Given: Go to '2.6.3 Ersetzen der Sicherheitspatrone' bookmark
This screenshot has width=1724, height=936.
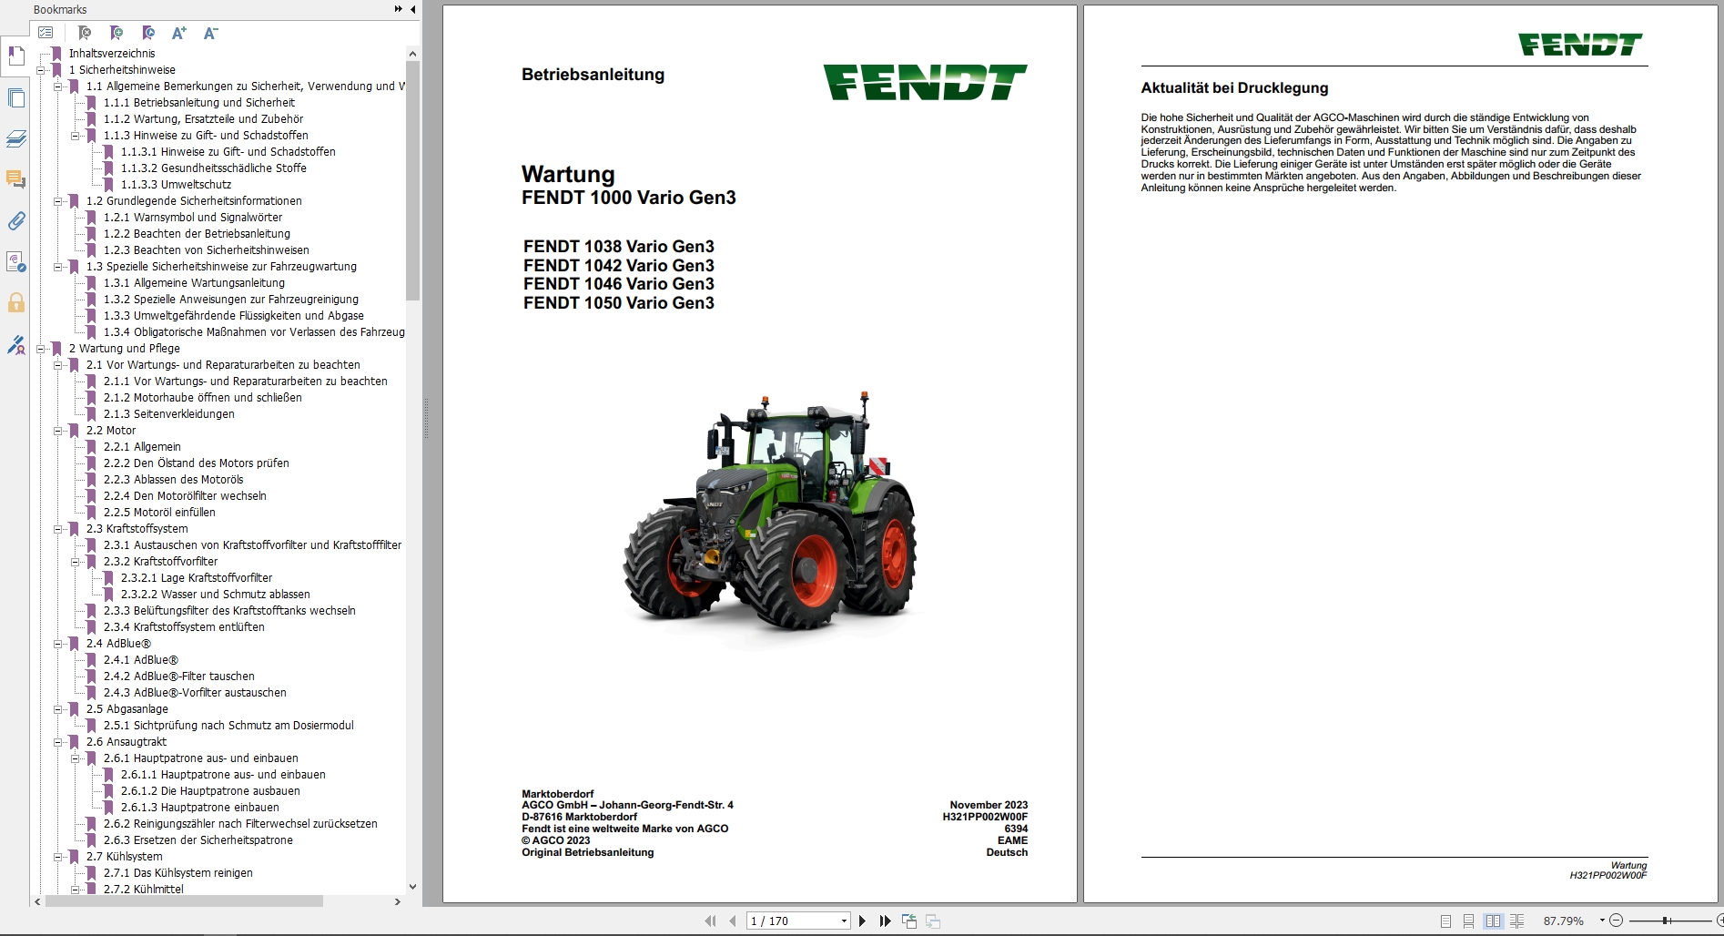Looking at the screenshot, I should (x=198, y=840).
